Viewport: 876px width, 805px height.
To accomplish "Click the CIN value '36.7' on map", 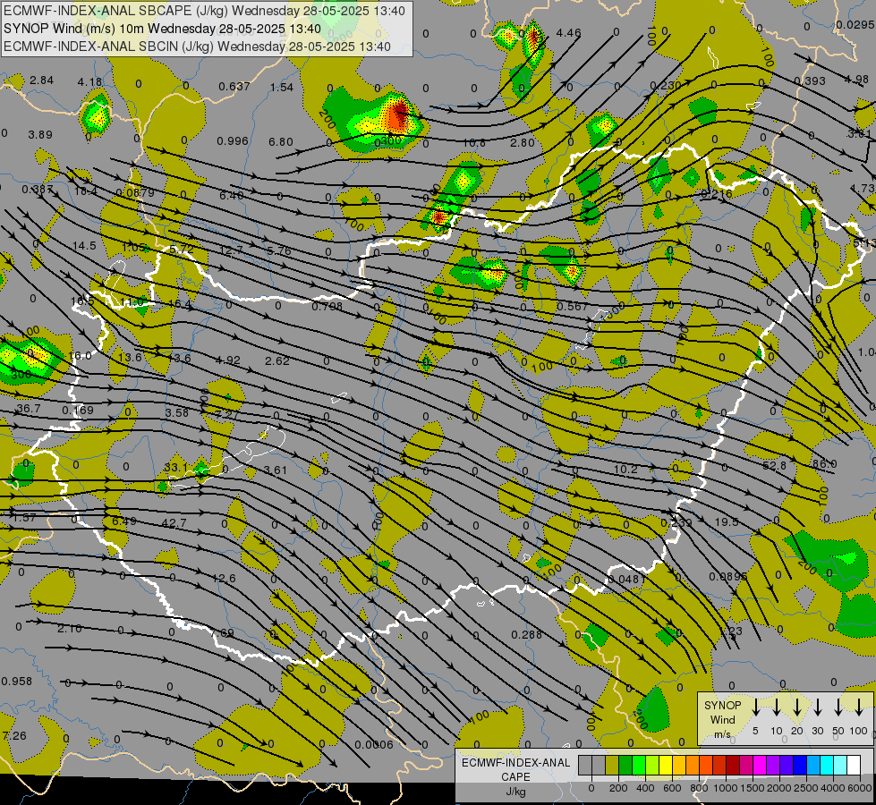I will click(x=29, y=409).
